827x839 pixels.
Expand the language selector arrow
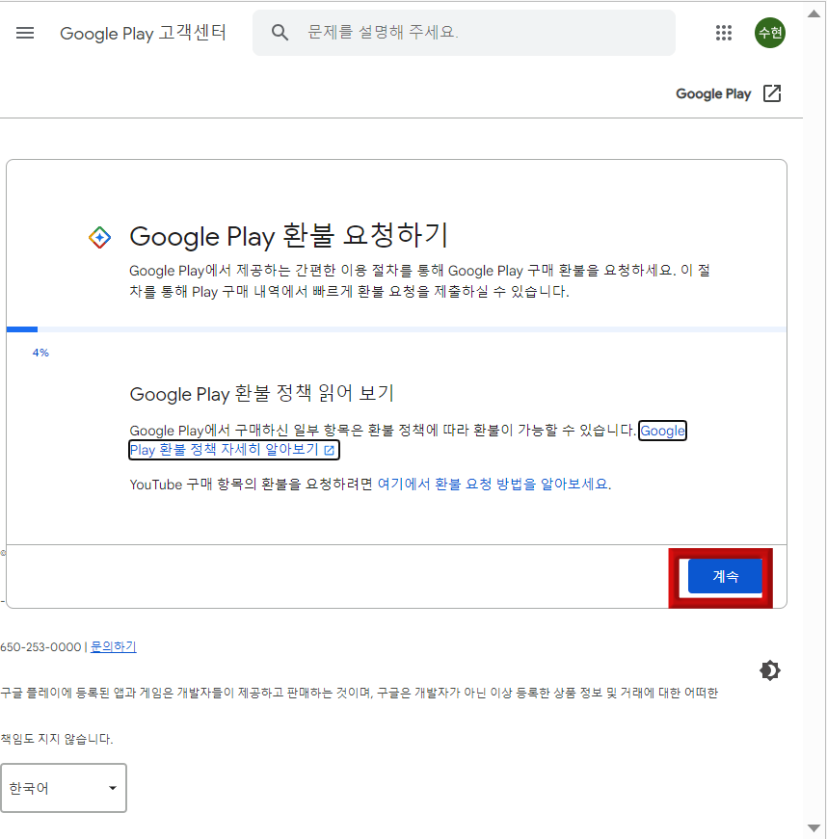click(x=112, y=788)
